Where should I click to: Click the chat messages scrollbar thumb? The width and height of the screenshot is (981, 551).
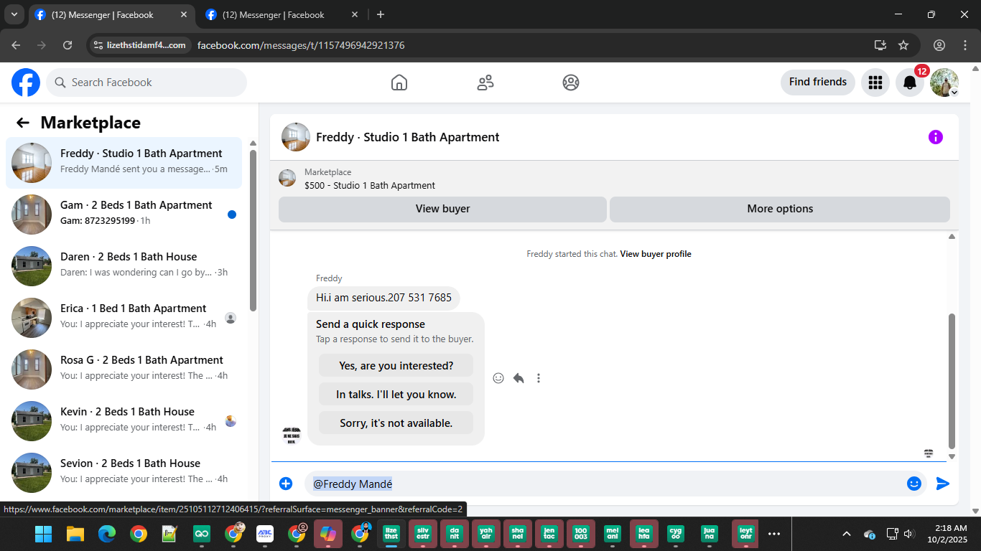tap(952, 380)
